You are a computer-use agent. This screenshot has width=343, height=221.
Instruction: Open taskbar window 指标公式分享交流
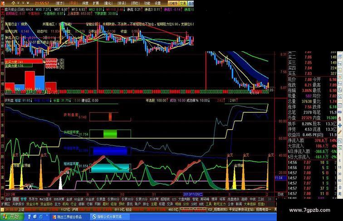[x=109, y=217]
